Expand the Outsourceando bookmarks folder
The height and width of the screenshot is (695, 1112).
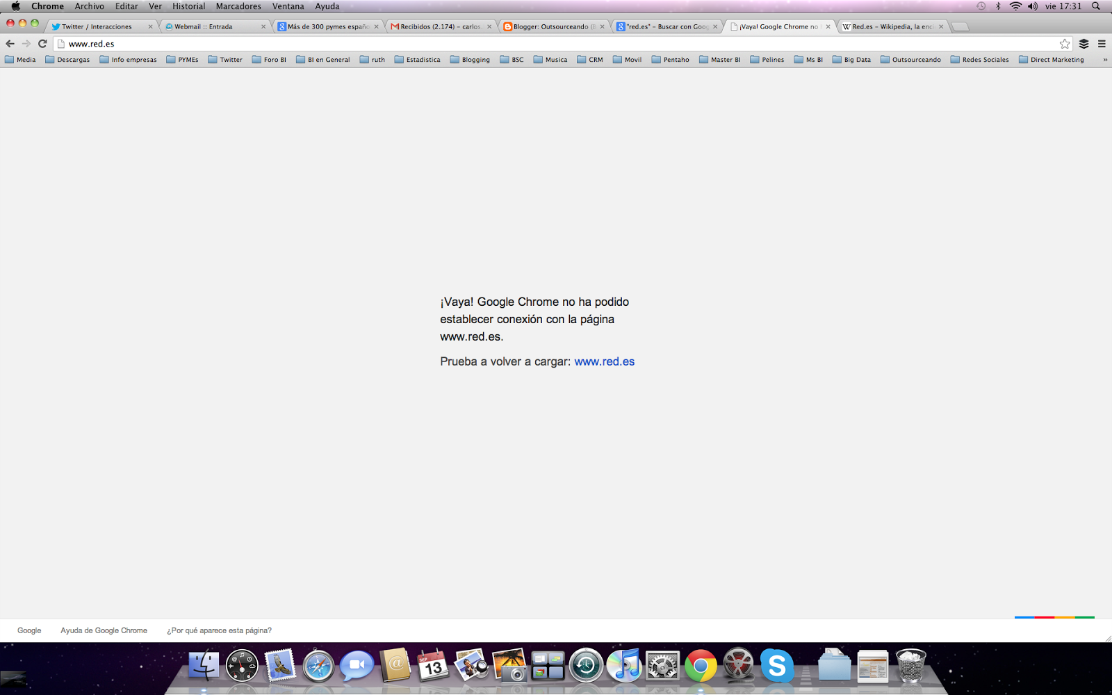point(911,60)
